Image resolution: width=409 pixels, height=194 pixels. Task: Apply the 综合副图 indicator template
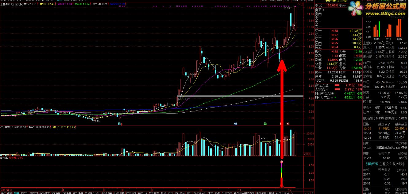[154, 193]
